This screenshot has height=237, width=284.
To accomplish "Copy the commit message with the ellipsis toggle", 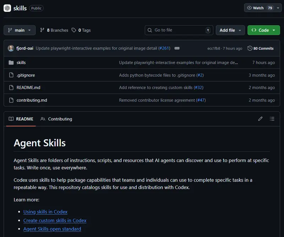I will point(177,48).
